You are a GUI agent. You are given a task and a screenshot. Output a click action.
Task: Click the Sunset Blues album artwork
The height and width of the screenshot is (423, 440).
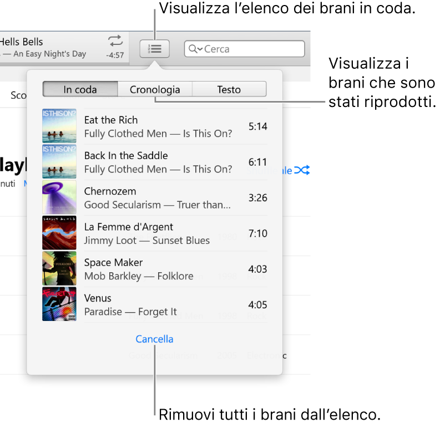(59, 233)
